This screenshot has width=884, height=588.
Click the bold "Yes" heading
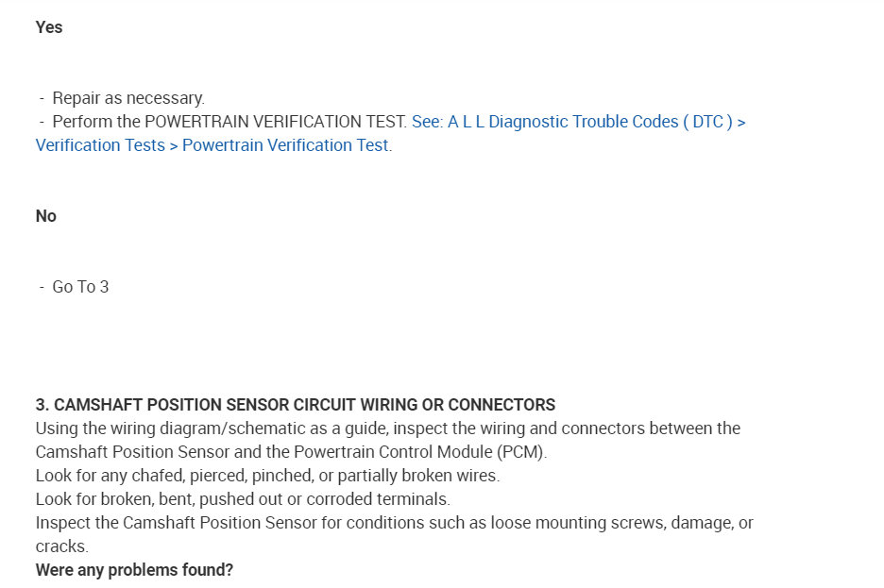[49, 27]
